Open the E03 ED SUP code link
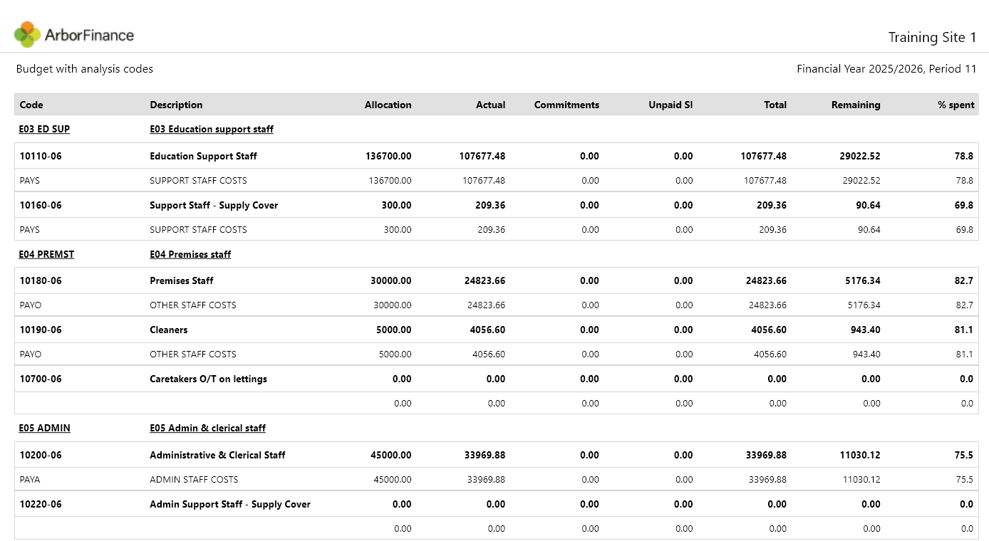 (44, 129)
